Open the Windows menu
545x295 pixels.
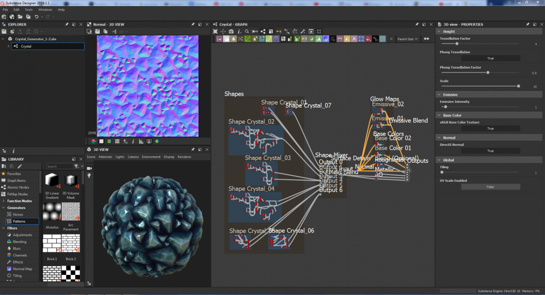pyautogui.click(x=45, y=10)
